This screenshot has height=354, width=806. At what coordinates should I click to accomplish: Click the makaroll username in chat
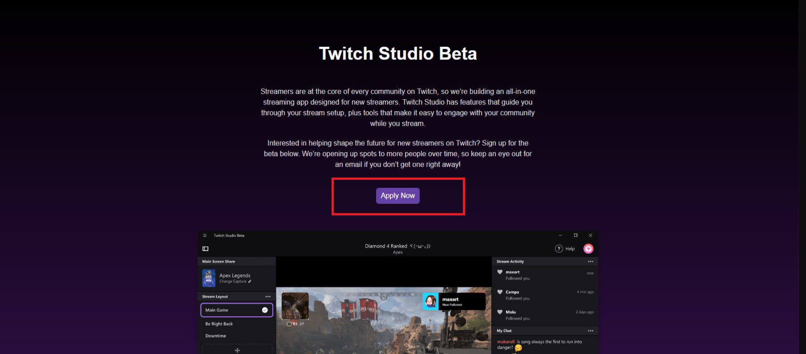tap(506, 342)
